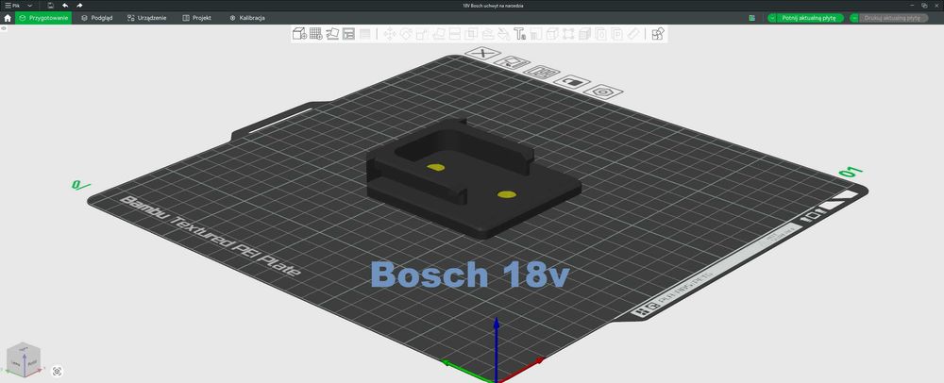Click the Add object cube icon
The width and height of the screenshot is (944, 383).
pyautogui.click(x=298, y=34)
